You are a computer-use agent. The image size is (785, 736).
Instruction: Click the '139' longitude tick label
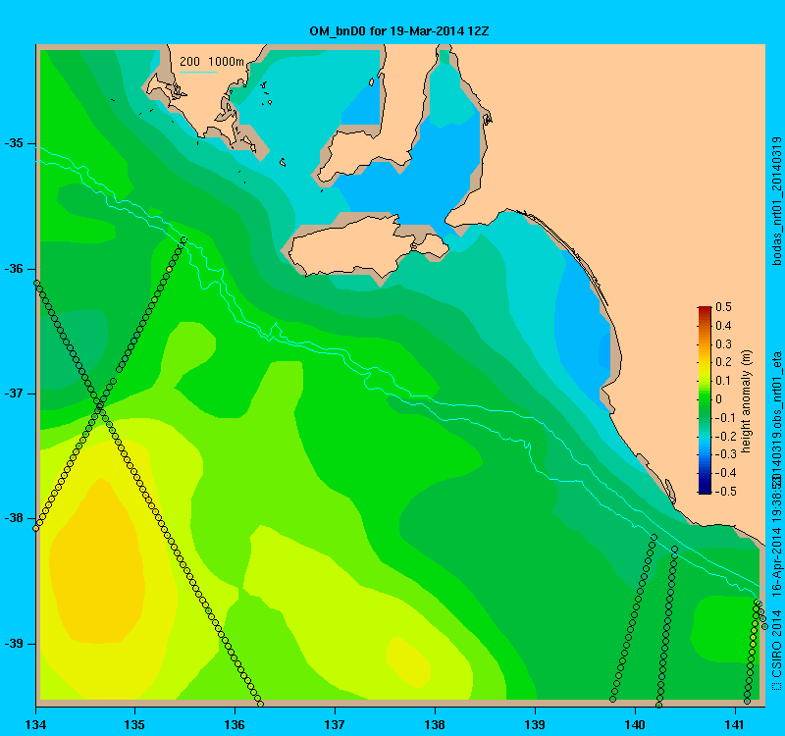click(x=535, y=724)
